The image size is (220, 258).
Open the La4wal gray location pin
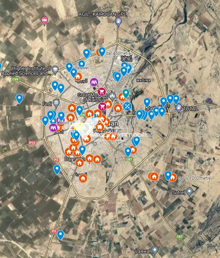click(155, 249)
